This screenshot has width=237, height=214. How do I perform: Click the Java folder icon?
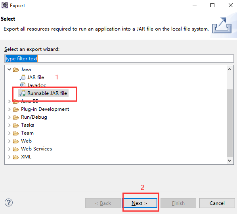16,69
